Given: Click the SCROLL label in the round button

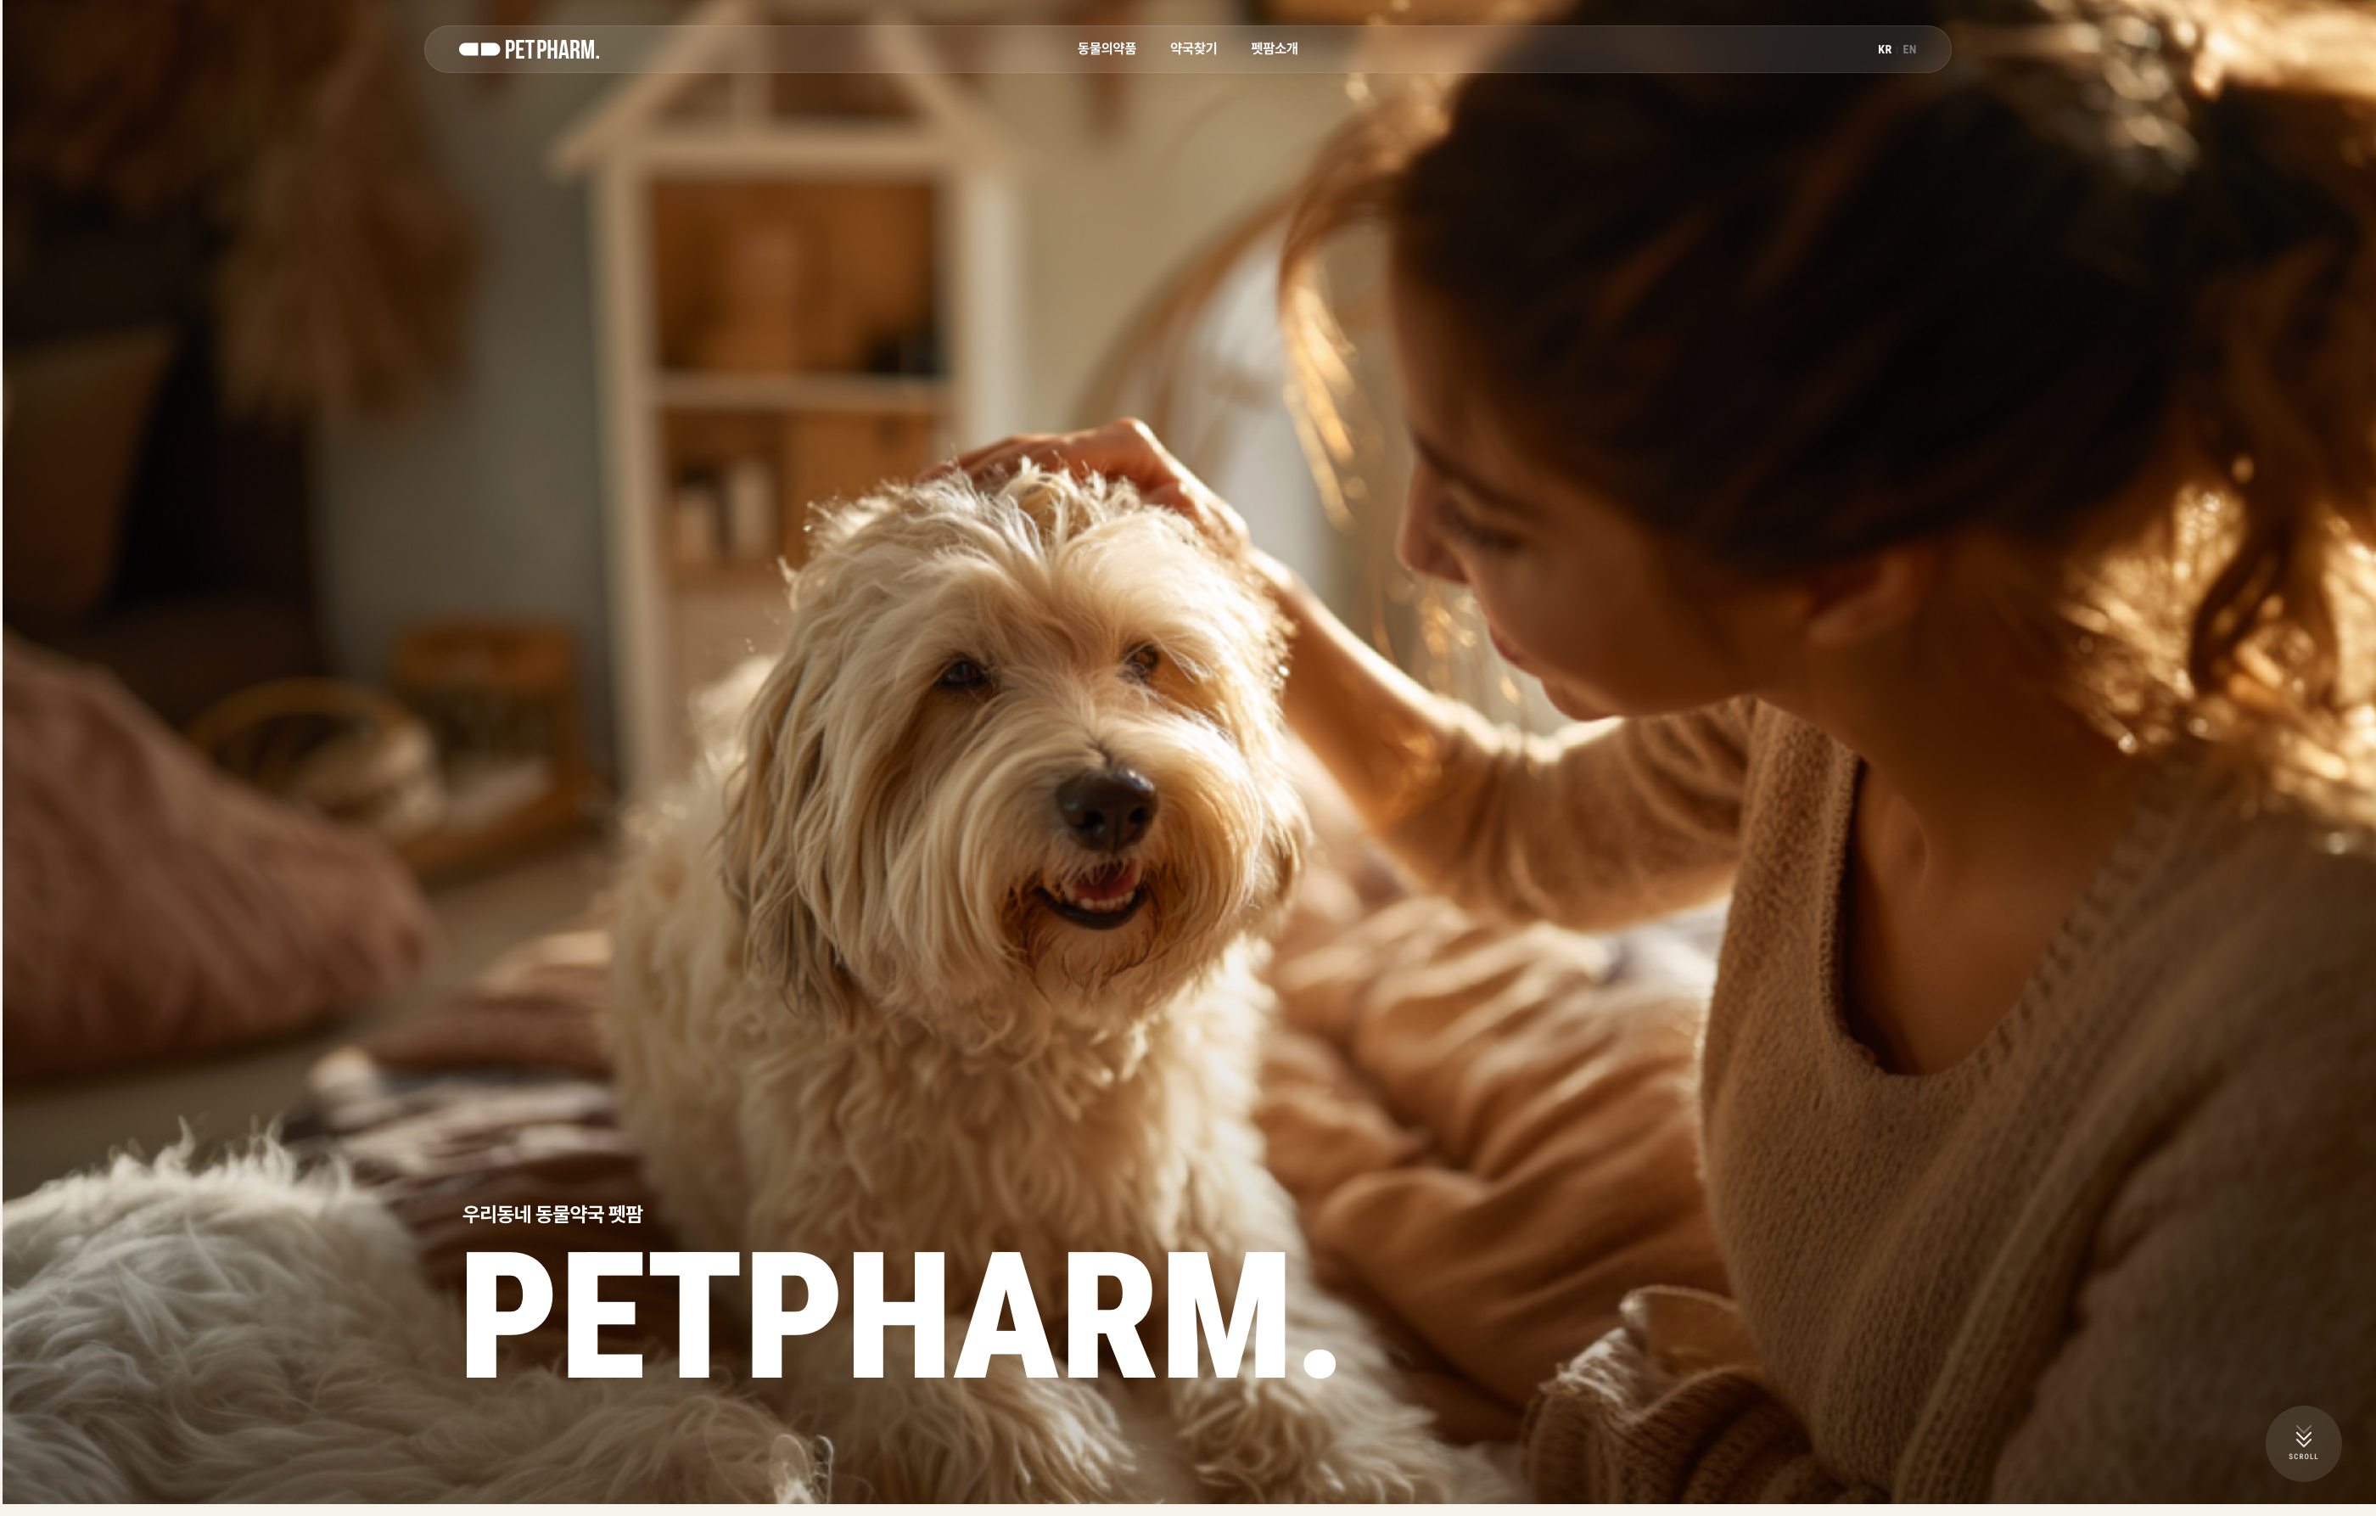Looking at the screenshot, I should pos(2303,1457).
